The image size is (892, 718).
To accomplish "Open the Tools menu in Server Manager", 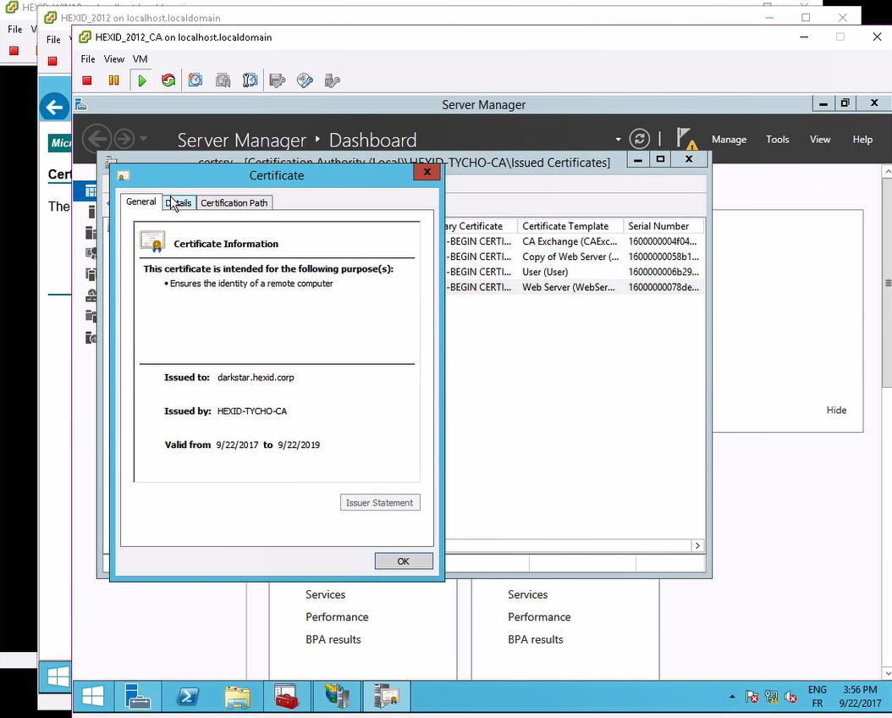I will (x=777, y=140).
